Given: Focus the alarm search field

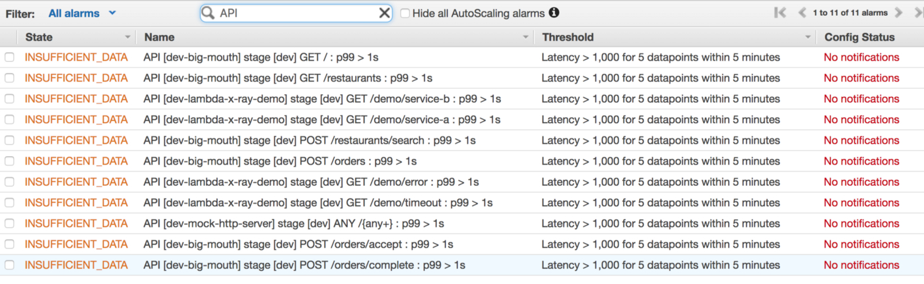Looking at the screenshot, I should [297, 13].
